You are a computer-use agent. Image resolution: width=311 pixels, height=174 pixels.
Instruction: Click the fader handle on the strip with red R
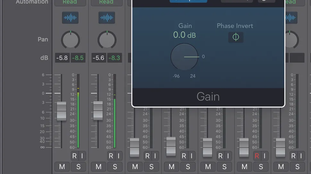click(244, 147)
